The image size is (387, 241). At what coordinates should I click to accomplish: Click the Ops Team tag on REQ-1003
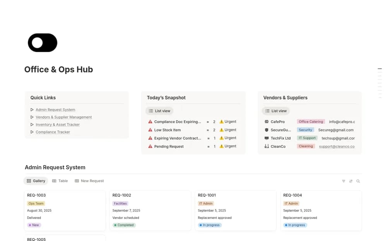click(36, 204)
